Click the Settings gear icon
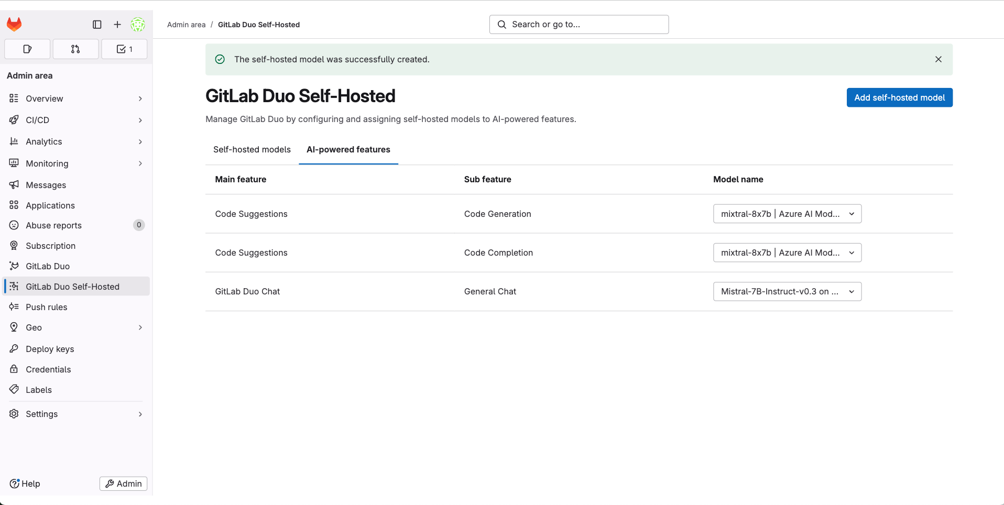 [x=14, y=414]
